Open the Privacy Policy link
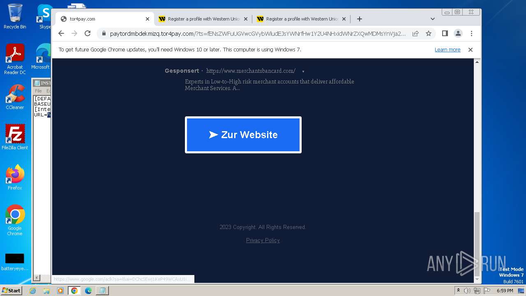 coord(263,240)
